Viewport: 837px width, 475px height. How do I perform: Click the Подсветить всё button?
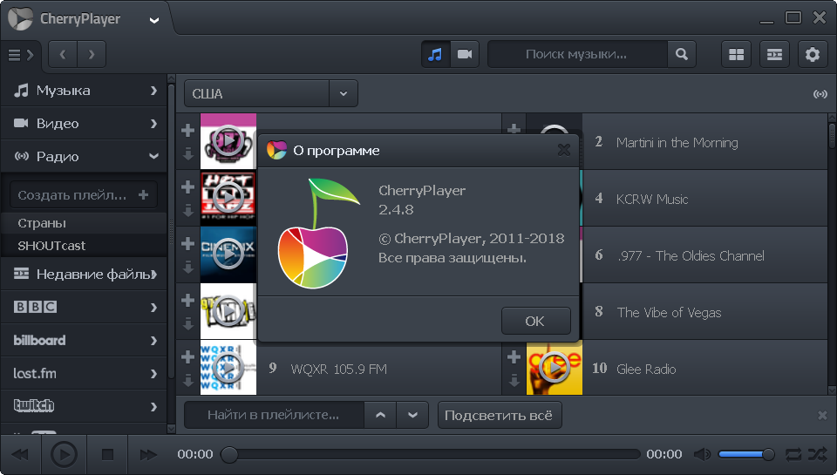(500, 415)
